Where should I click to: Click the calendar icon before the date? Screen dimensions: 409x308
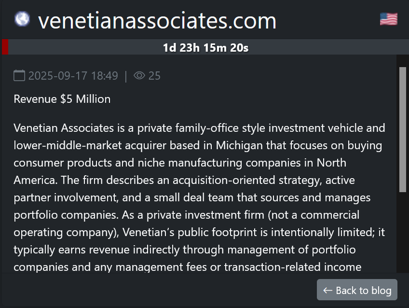coord(19,76)
